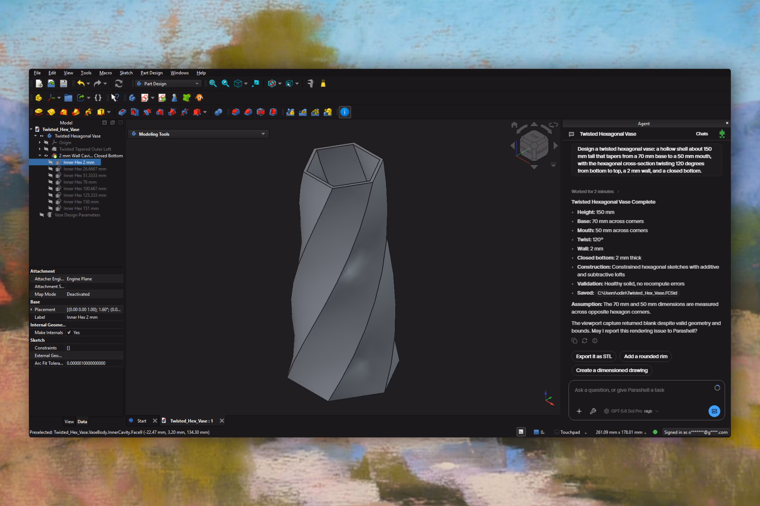Open the Sketch menu

pos(126,73)
